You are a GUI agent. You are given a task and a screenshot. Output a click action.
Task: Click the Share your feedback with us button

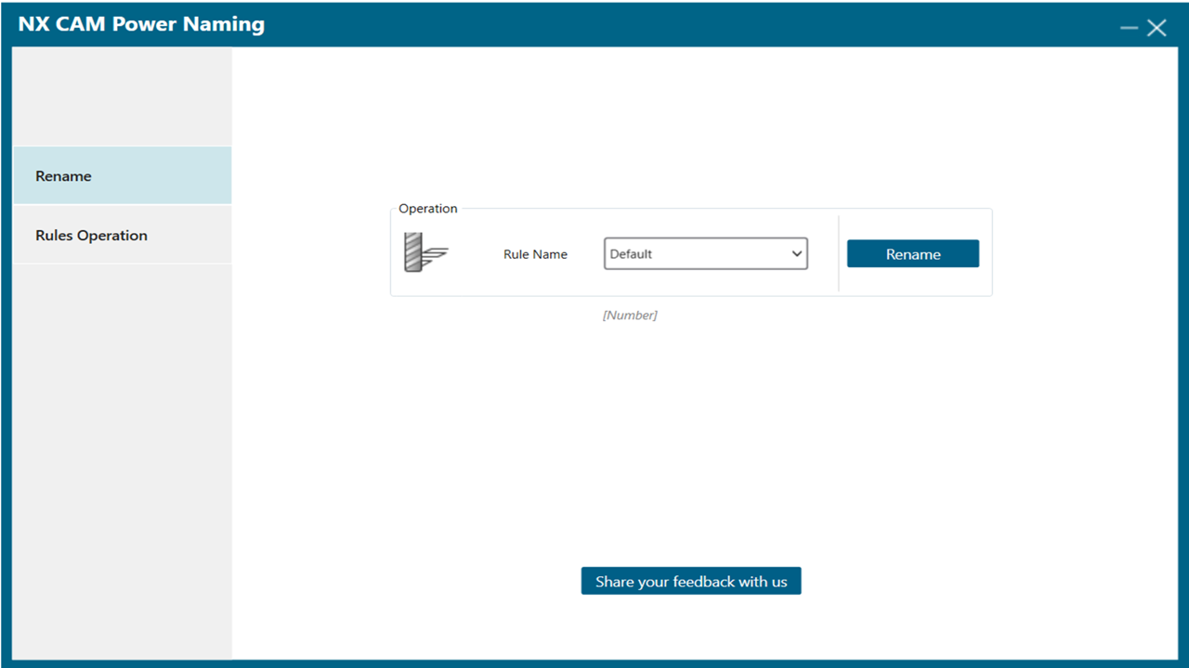(x=691, y=581)
